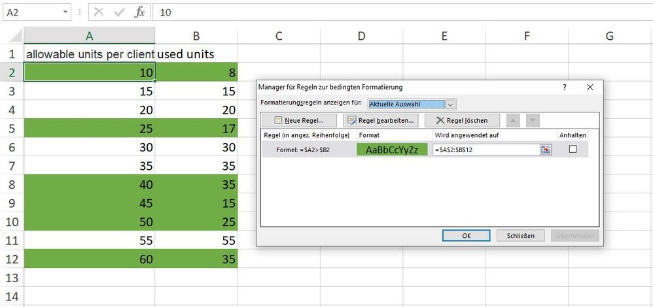Click the 'Wird angewendet auf' range field
The image size is (653, 307).
tap(485, 150)
